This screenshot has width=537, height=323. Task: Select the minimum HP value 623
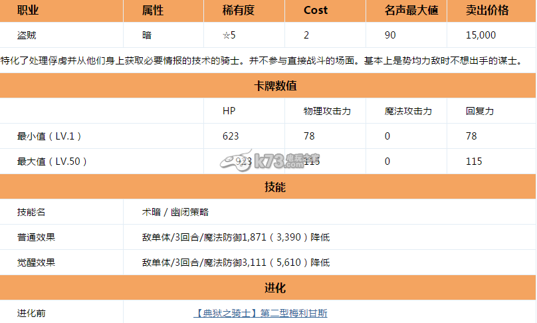(231, 136)
